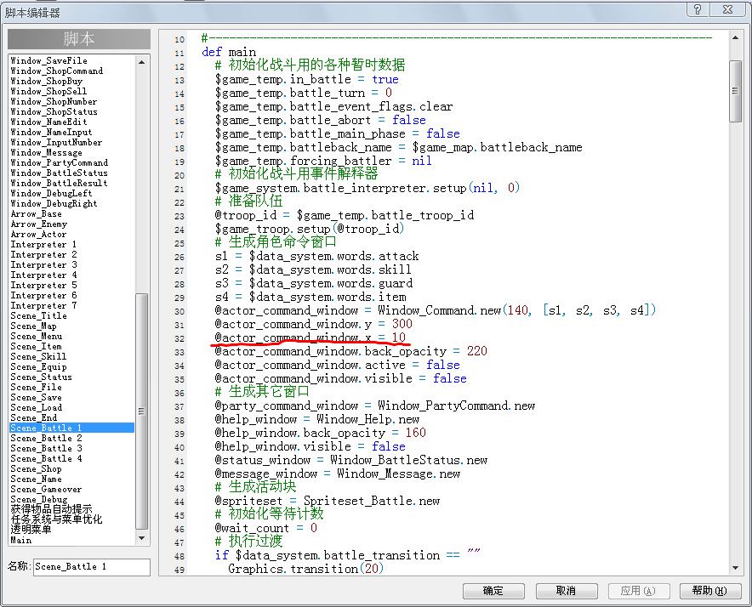Select Scene_Debug script
Screen dimensions: 752x607
[39, 499]
